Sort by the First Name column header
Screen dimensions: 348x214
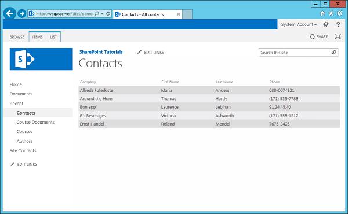pos(170,82)
